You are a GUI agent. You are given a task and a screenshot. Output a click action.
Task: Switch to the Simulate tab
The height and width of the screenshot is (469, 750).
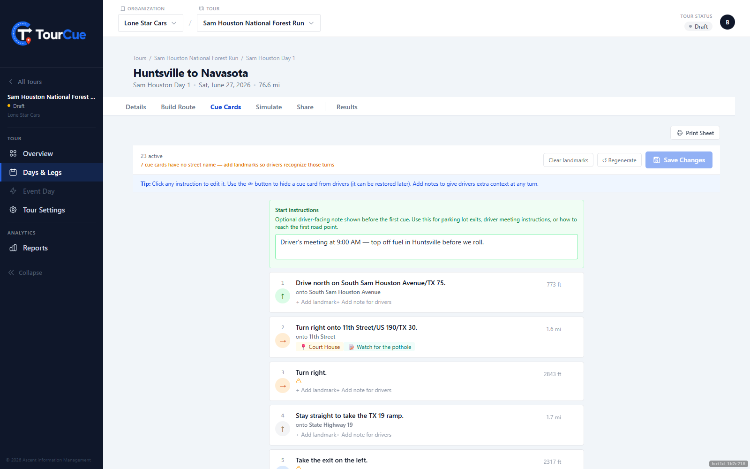coord(269,107)
